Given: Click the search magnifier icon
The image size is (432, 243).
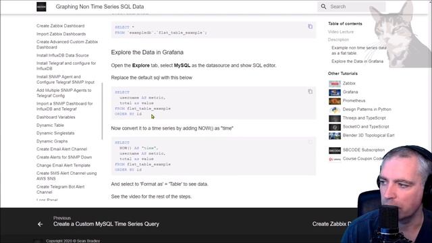Looking at the screenshot, I should (323, 7).
